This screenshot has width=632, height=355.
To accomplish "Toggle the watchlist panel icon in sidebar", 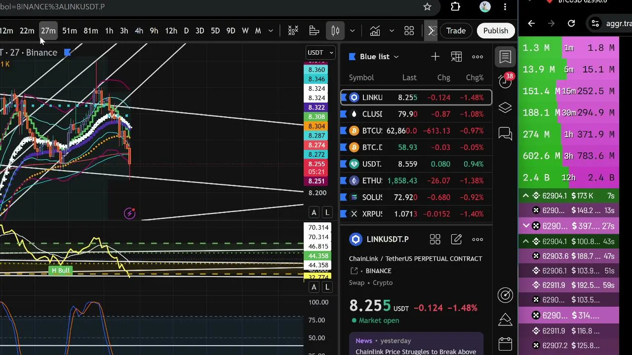I will tap(505, 57).
